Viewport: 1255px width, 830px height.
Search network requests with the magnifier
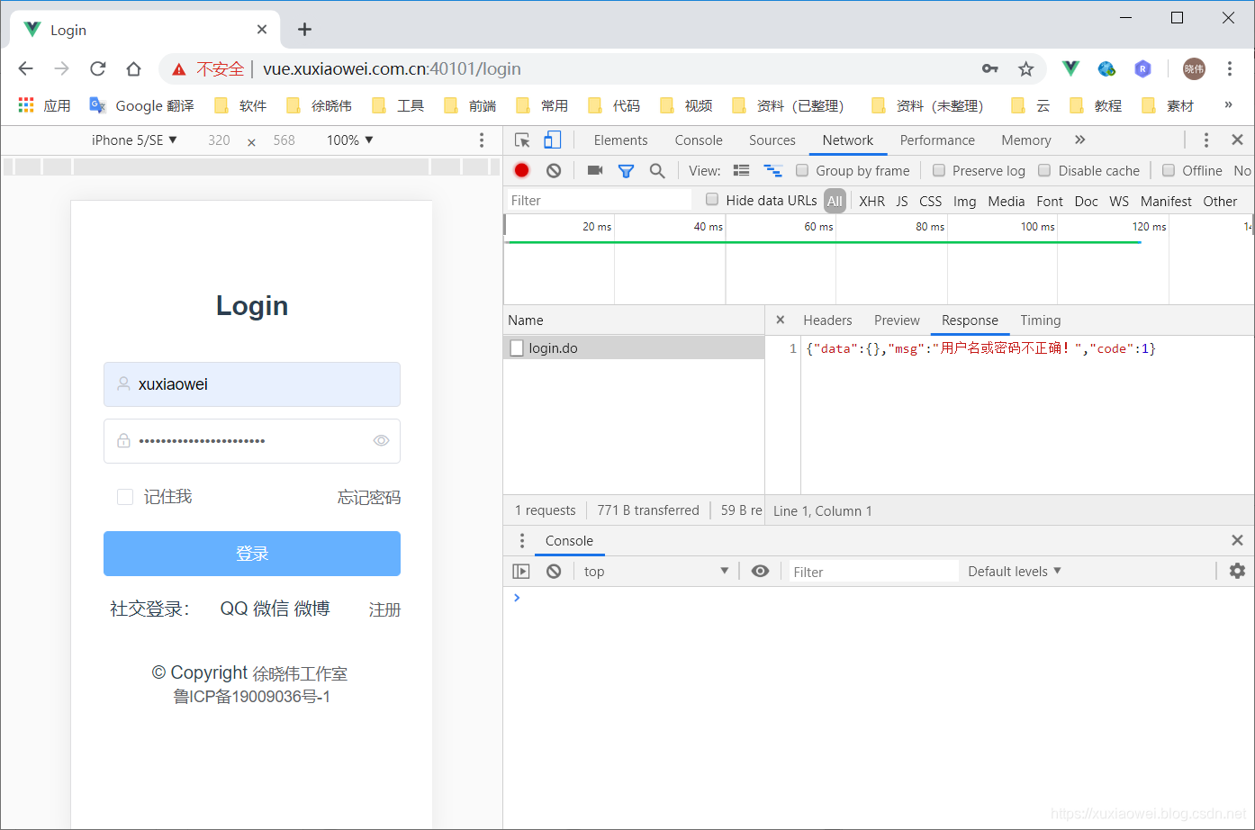coord(656,170)
